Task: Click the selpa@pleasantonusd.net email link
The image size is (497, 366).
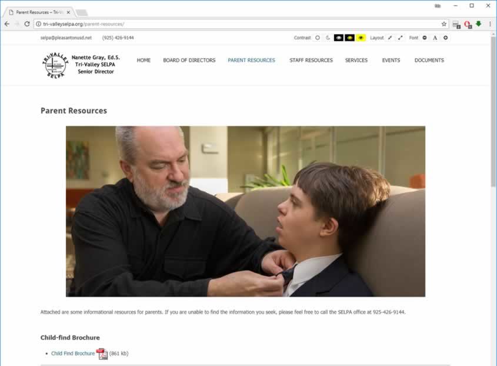Action: [66, 38]
